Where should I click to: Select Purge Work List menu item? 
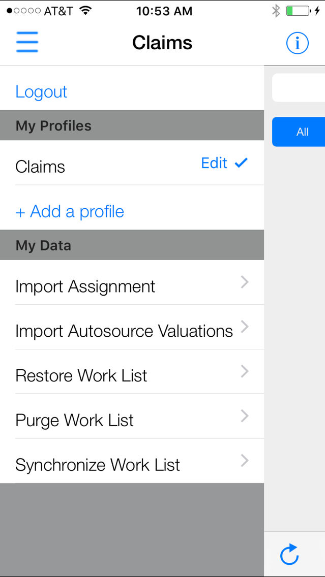[132, 416]
